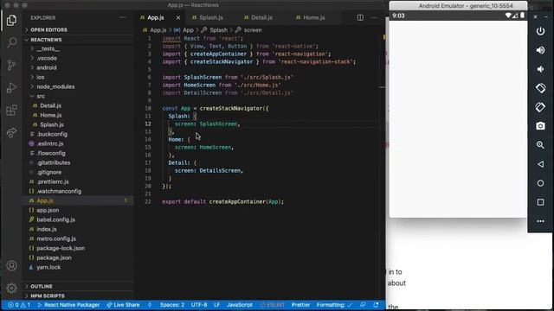Click emulator volume up button
The width and height of the screenshot is (554, 311).
(540, 50)
